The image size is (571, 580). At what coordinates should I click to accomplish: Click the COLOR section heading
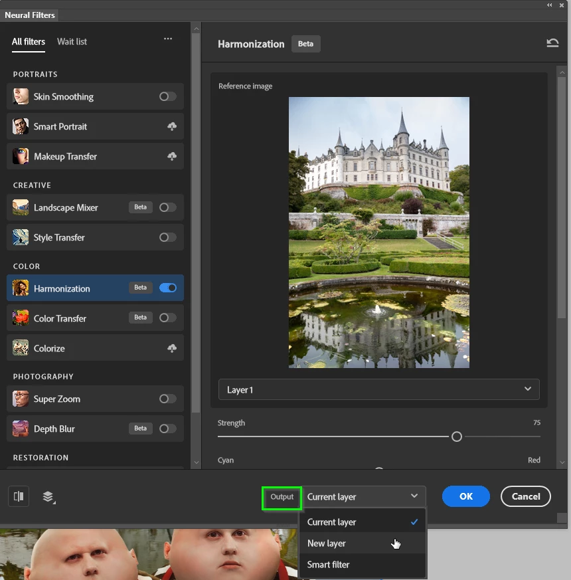[x=27, y=266]
